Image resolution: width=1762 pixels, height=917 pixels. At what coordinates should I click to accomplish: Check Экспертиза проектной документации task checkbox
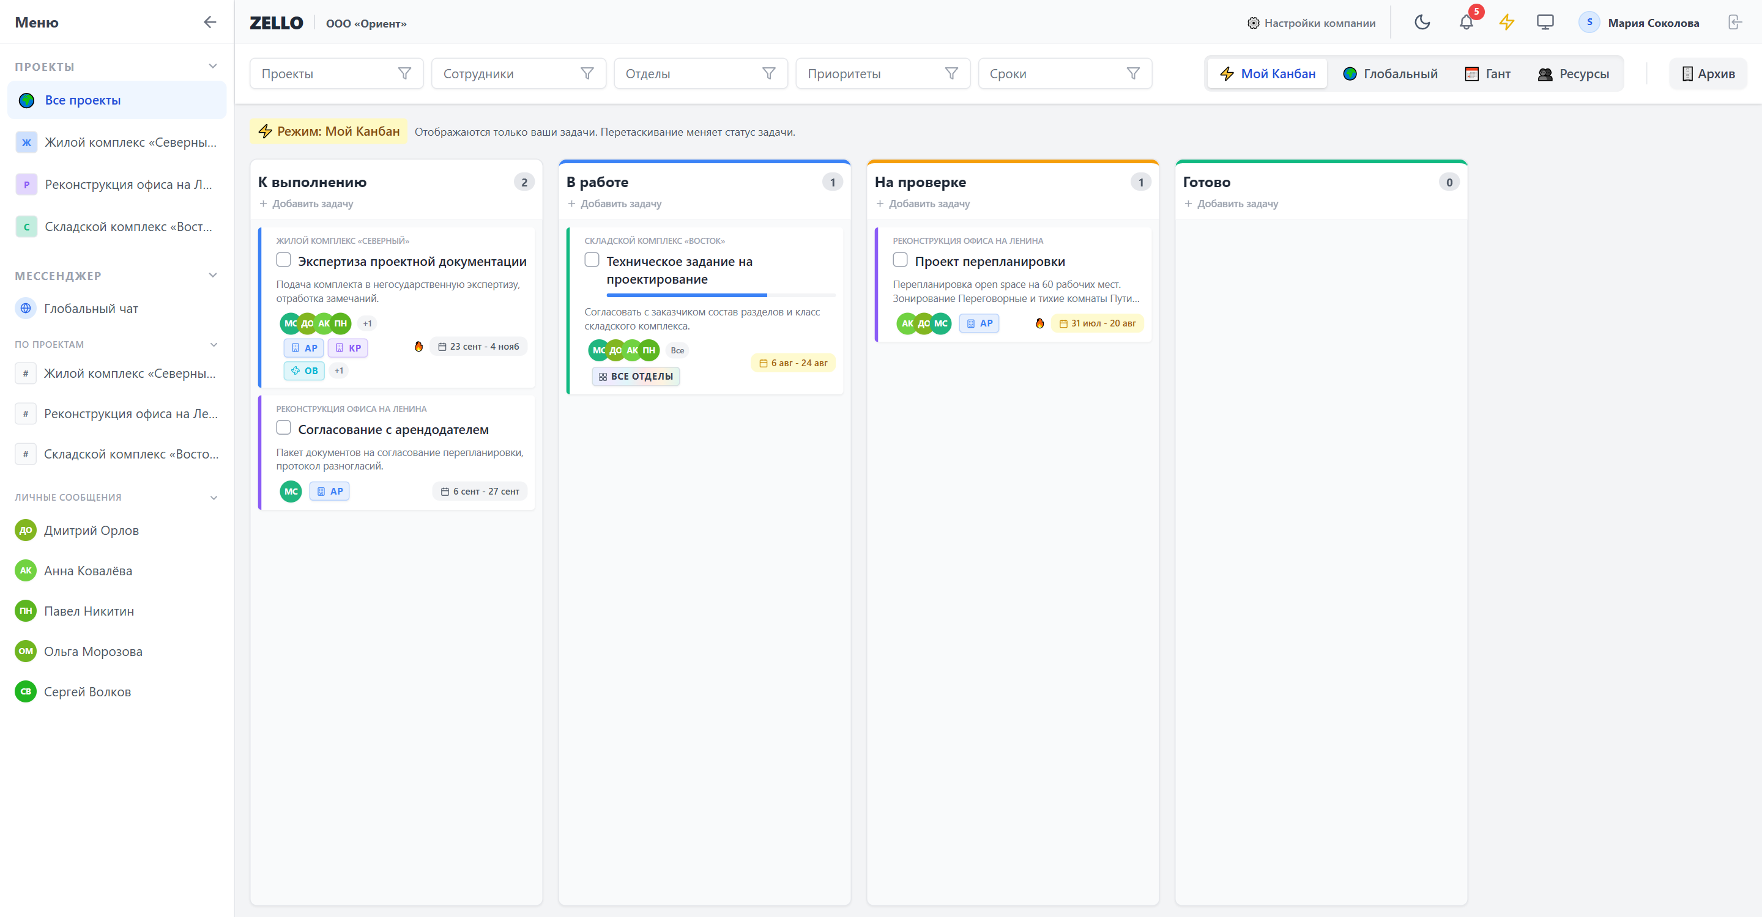pos(283,260)
